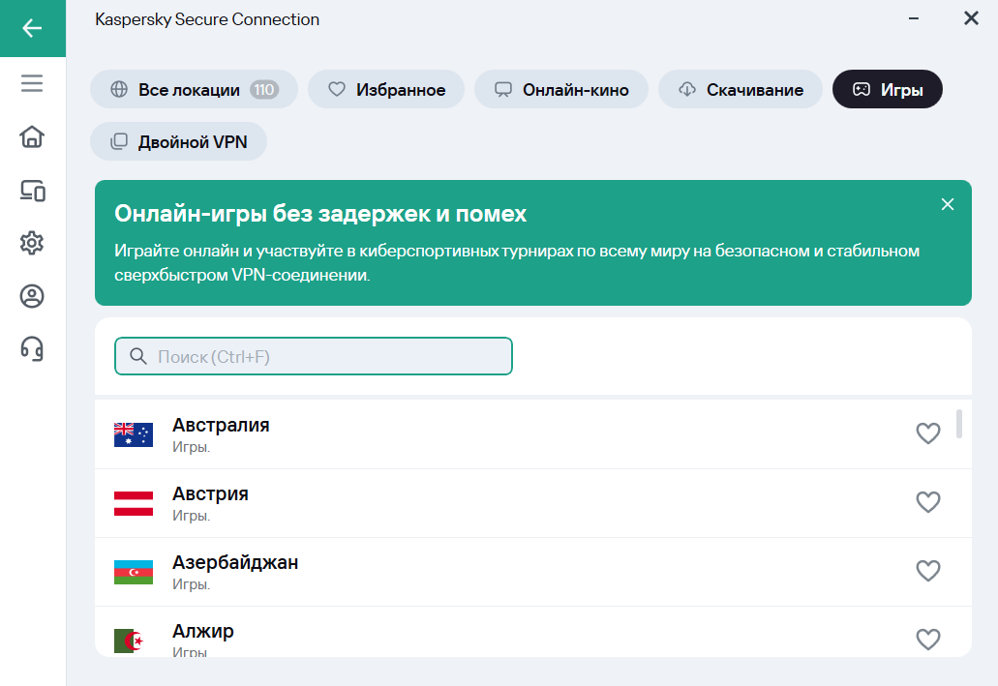Favorite Австралия with its heart icon
Image resolution: width=998 pixels, height=686 pixels.
pos(927,433)
